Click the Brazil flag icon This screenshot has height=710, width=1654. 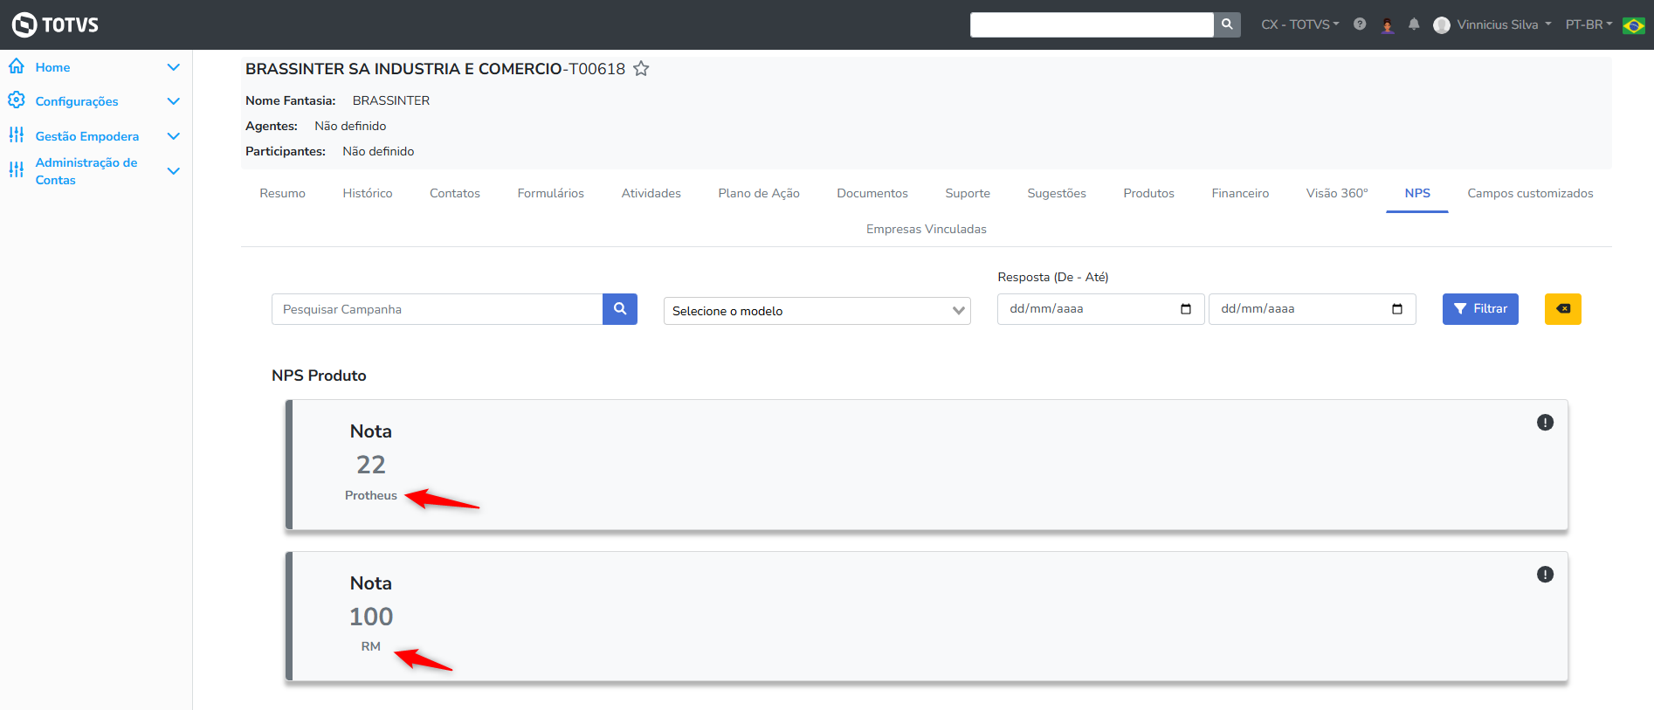(1633, 25)
